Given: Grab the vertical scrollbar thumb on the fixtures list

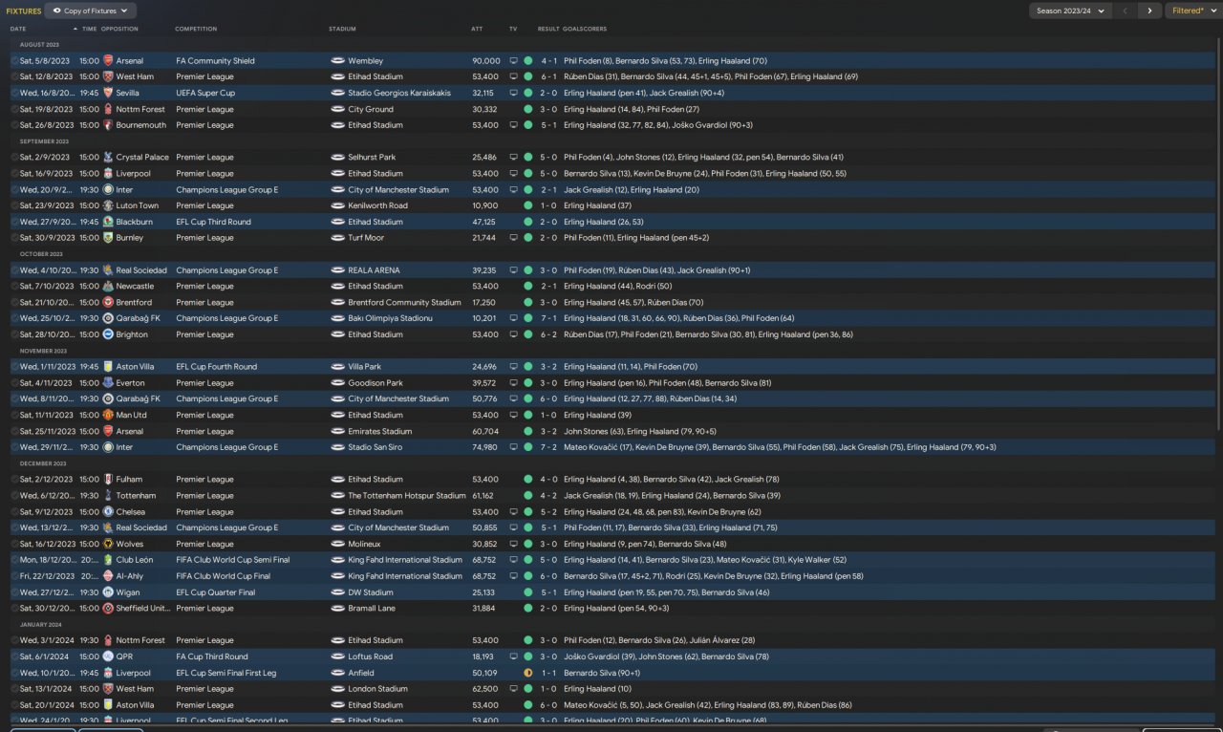Looking at the screenshot, I should pos(1218,234).
